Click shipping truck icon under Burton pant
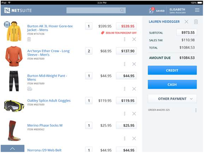 (30, 89)
